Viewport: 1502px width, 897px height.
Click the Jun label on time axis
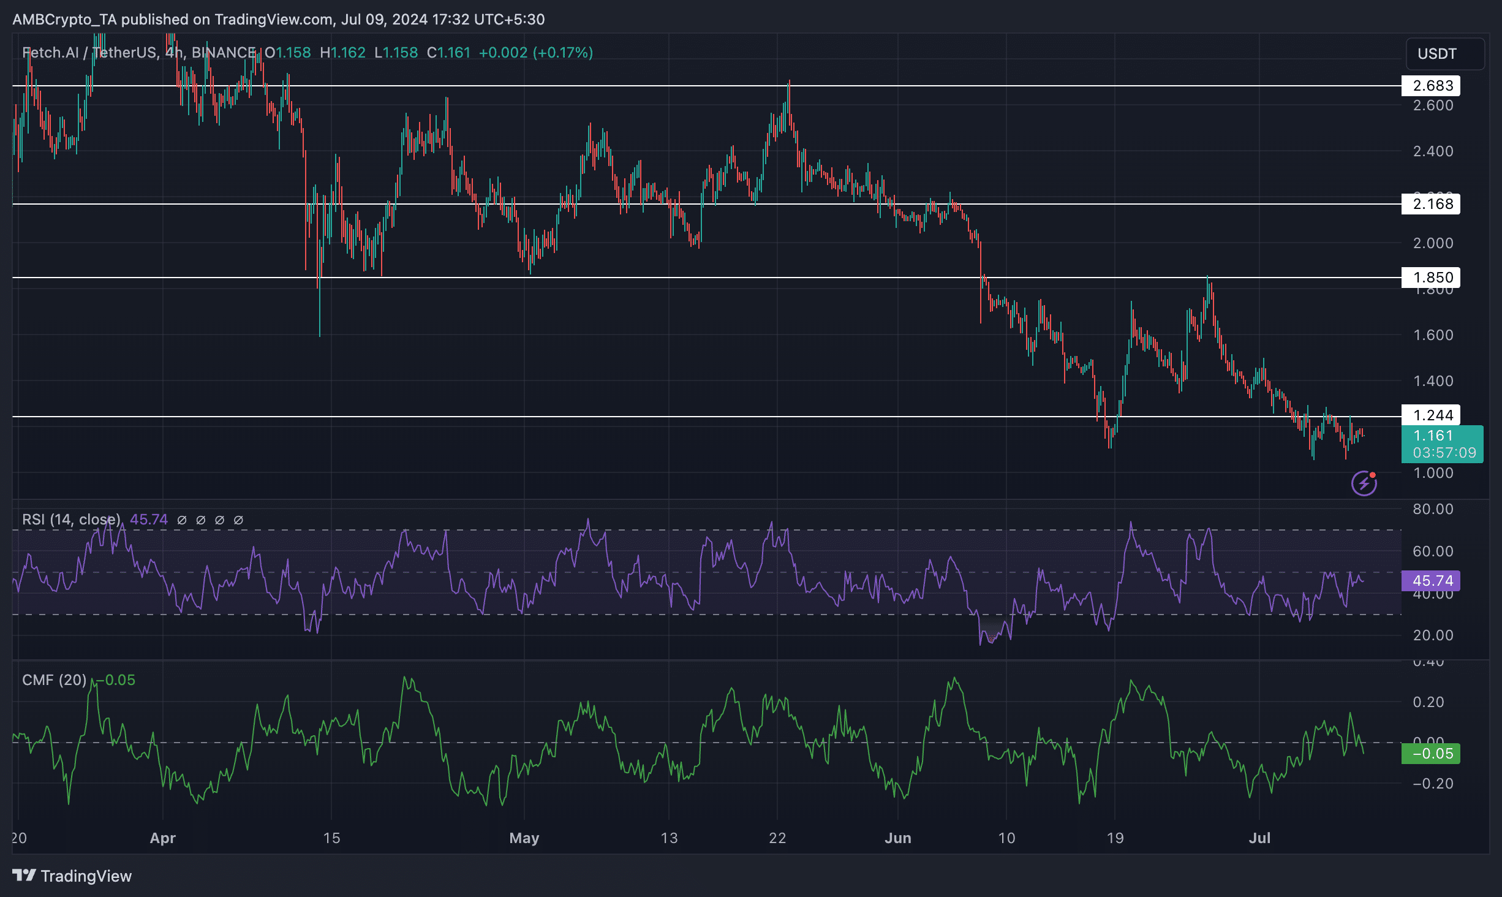(x=898, y=838)
